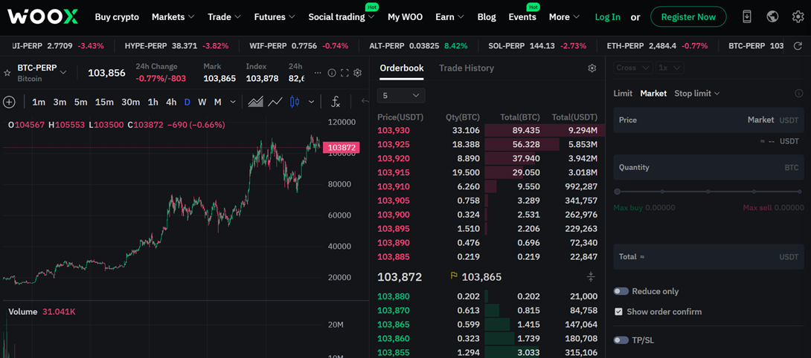Click the WOOX logo

click(43, 16)
